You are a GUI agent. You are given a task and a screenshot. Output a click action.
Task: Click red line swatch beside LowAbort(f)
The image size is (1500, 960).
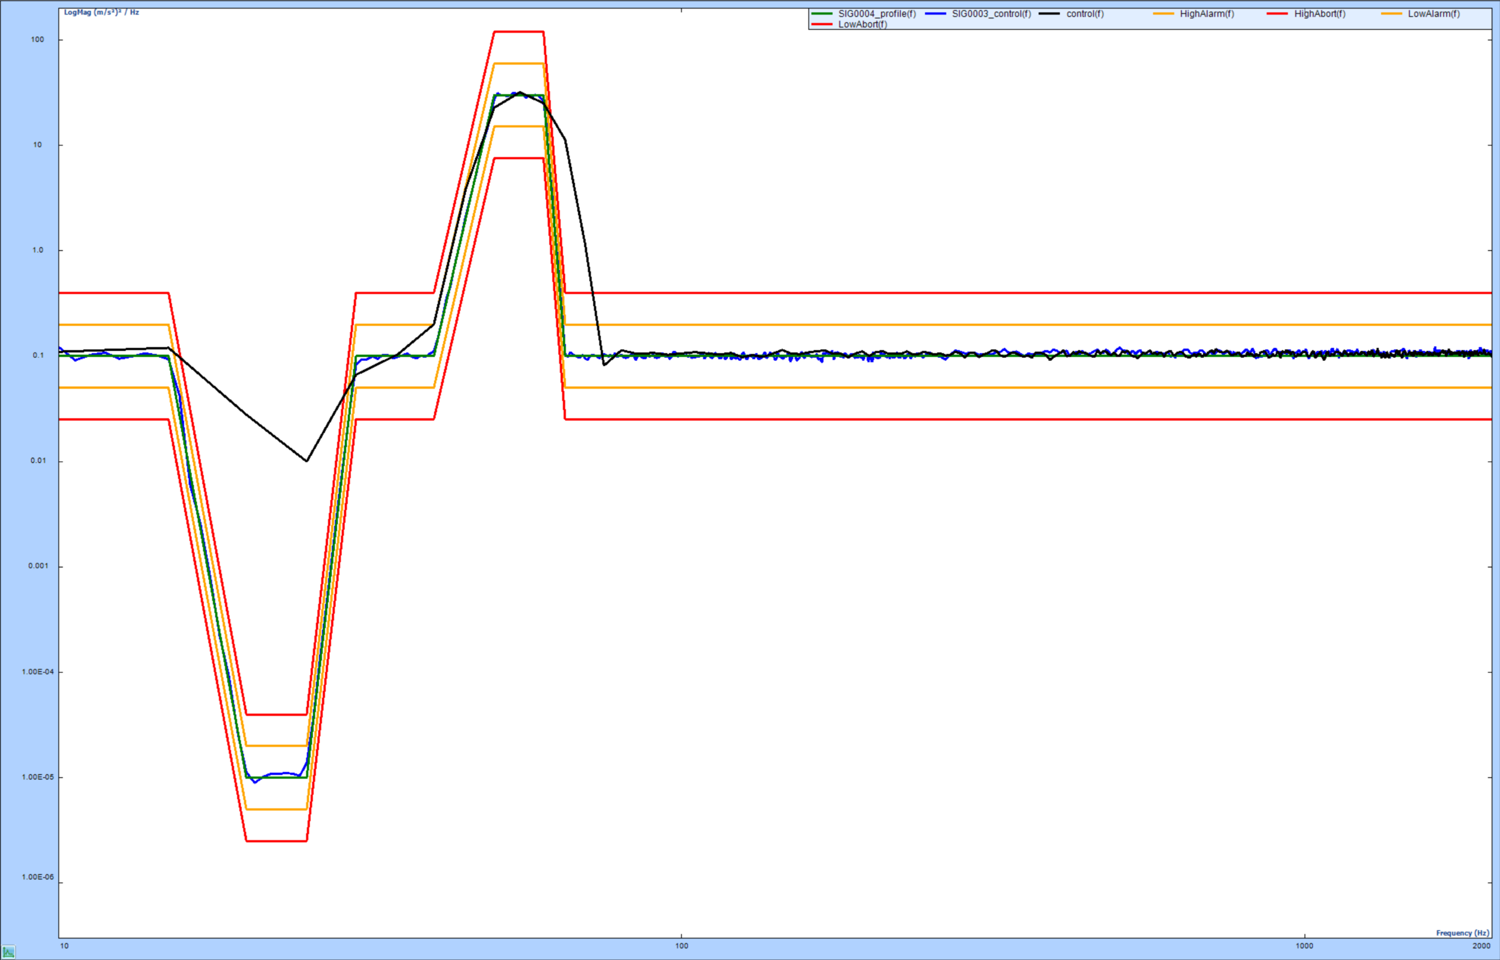pos(822,25)
